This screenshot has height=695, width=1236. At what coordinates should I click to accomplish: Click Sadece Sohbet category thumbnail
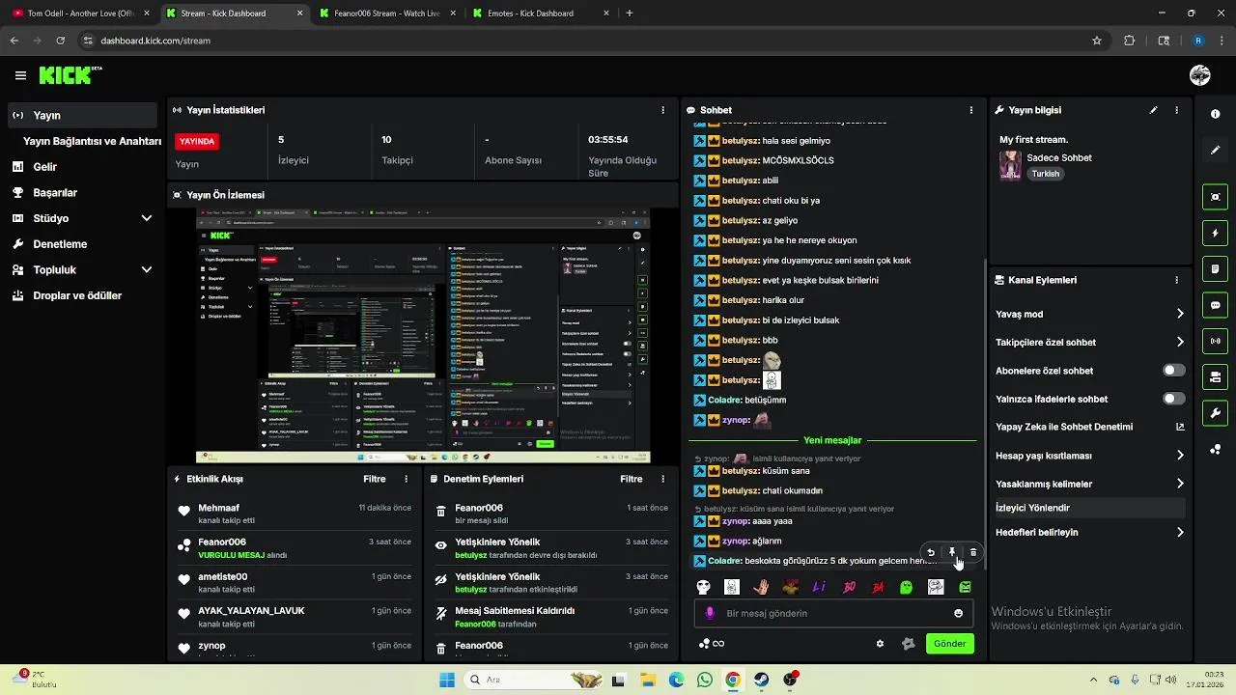coord(1010,165)
